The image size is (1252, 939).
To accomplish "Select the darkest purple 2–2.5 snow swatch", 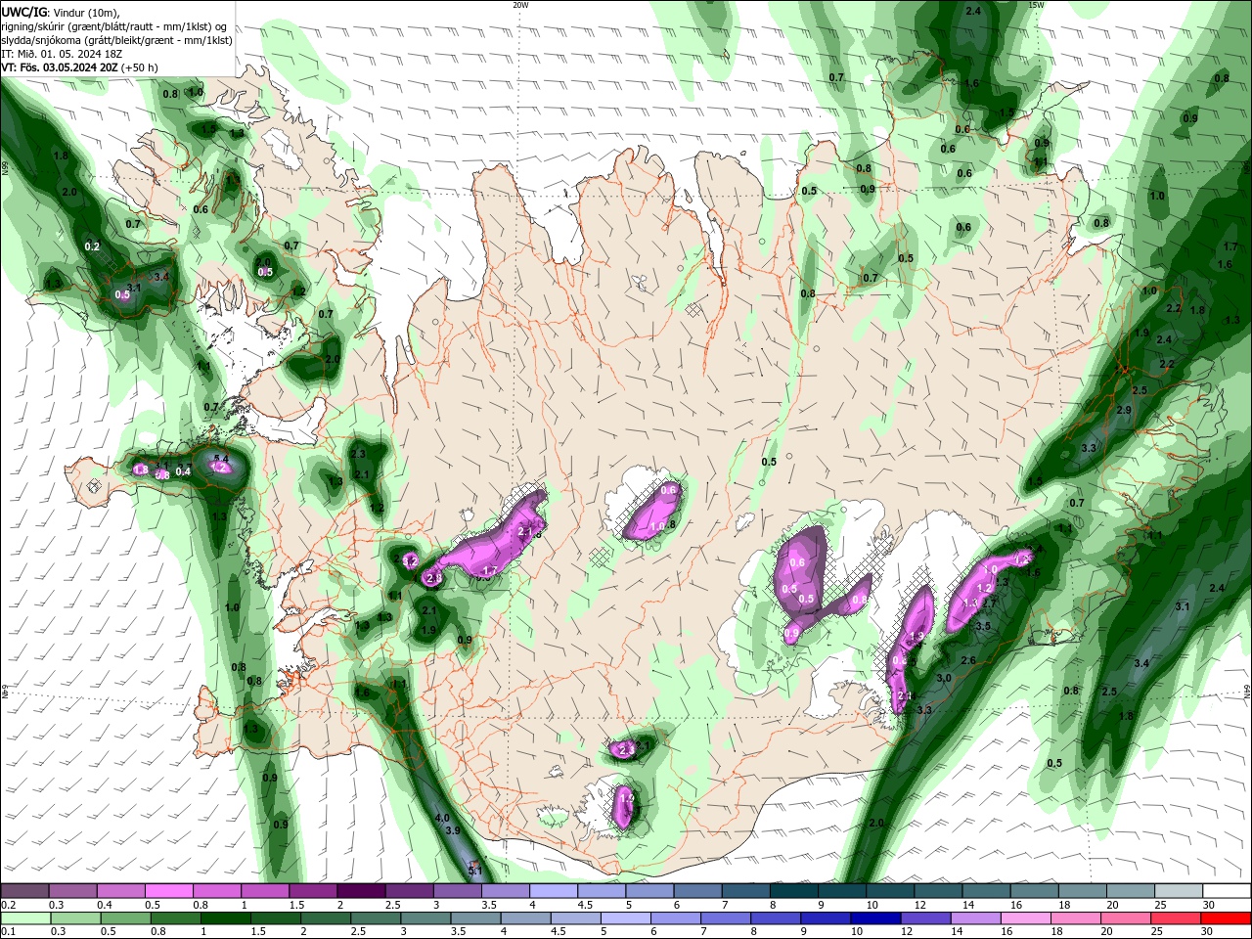I will coord(361,891).
